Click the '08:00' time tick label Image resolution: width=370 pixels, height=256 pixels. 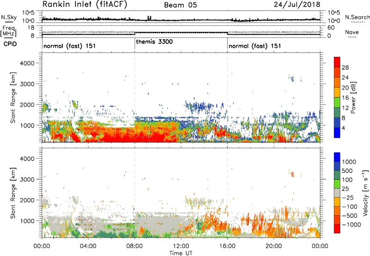point(135,246)
